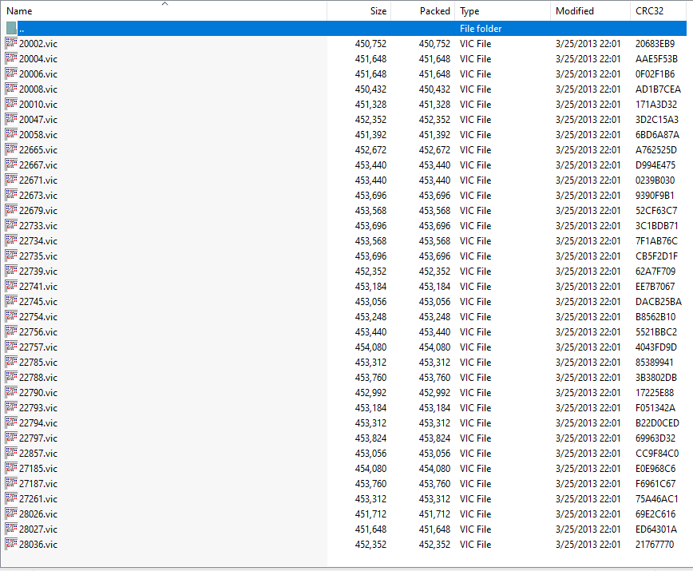Click CRC32 value 4043FD9D

[656, 347]
